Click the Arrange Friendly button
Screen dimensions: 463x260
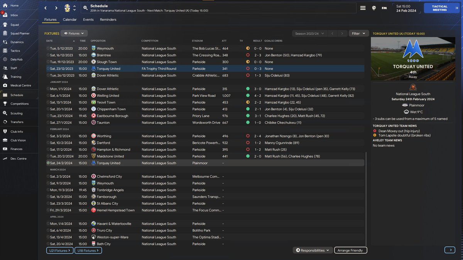coord(350,250)
